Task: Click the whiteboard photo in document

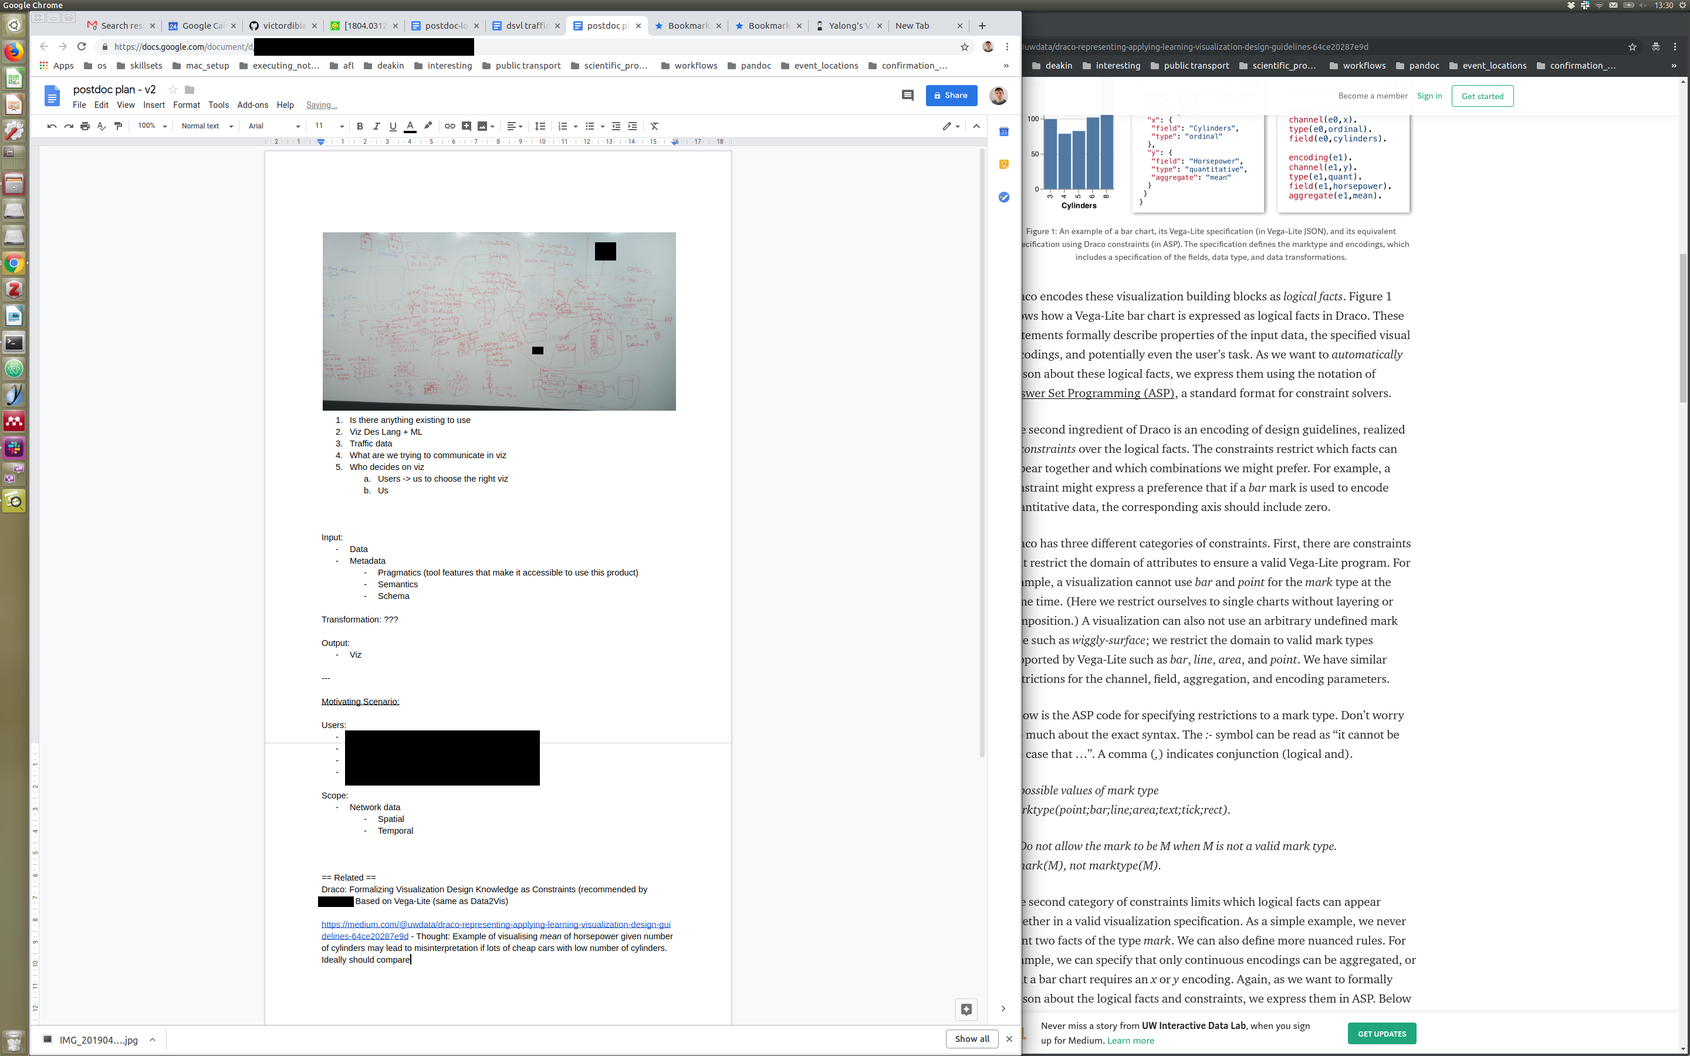Action: [499, 321]
